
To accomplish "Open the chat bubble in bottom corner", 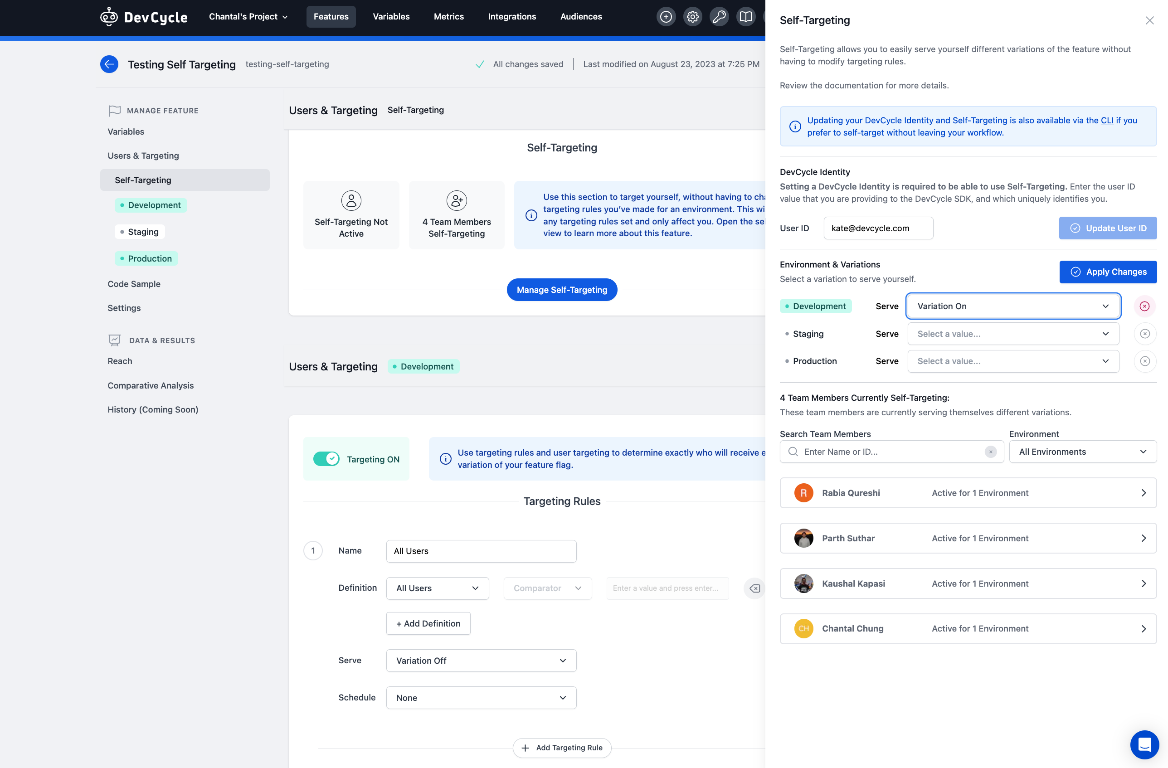I will 1144,744.
